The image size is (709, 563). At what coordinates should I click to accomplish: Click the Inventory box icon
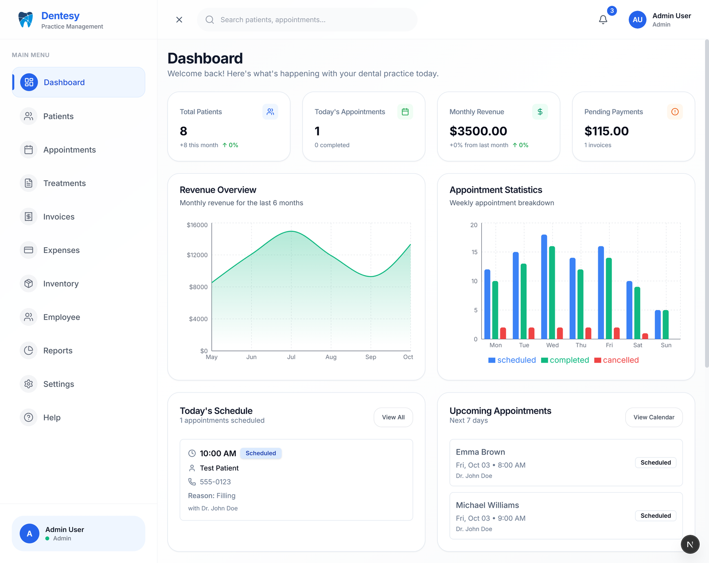(28, 283)
